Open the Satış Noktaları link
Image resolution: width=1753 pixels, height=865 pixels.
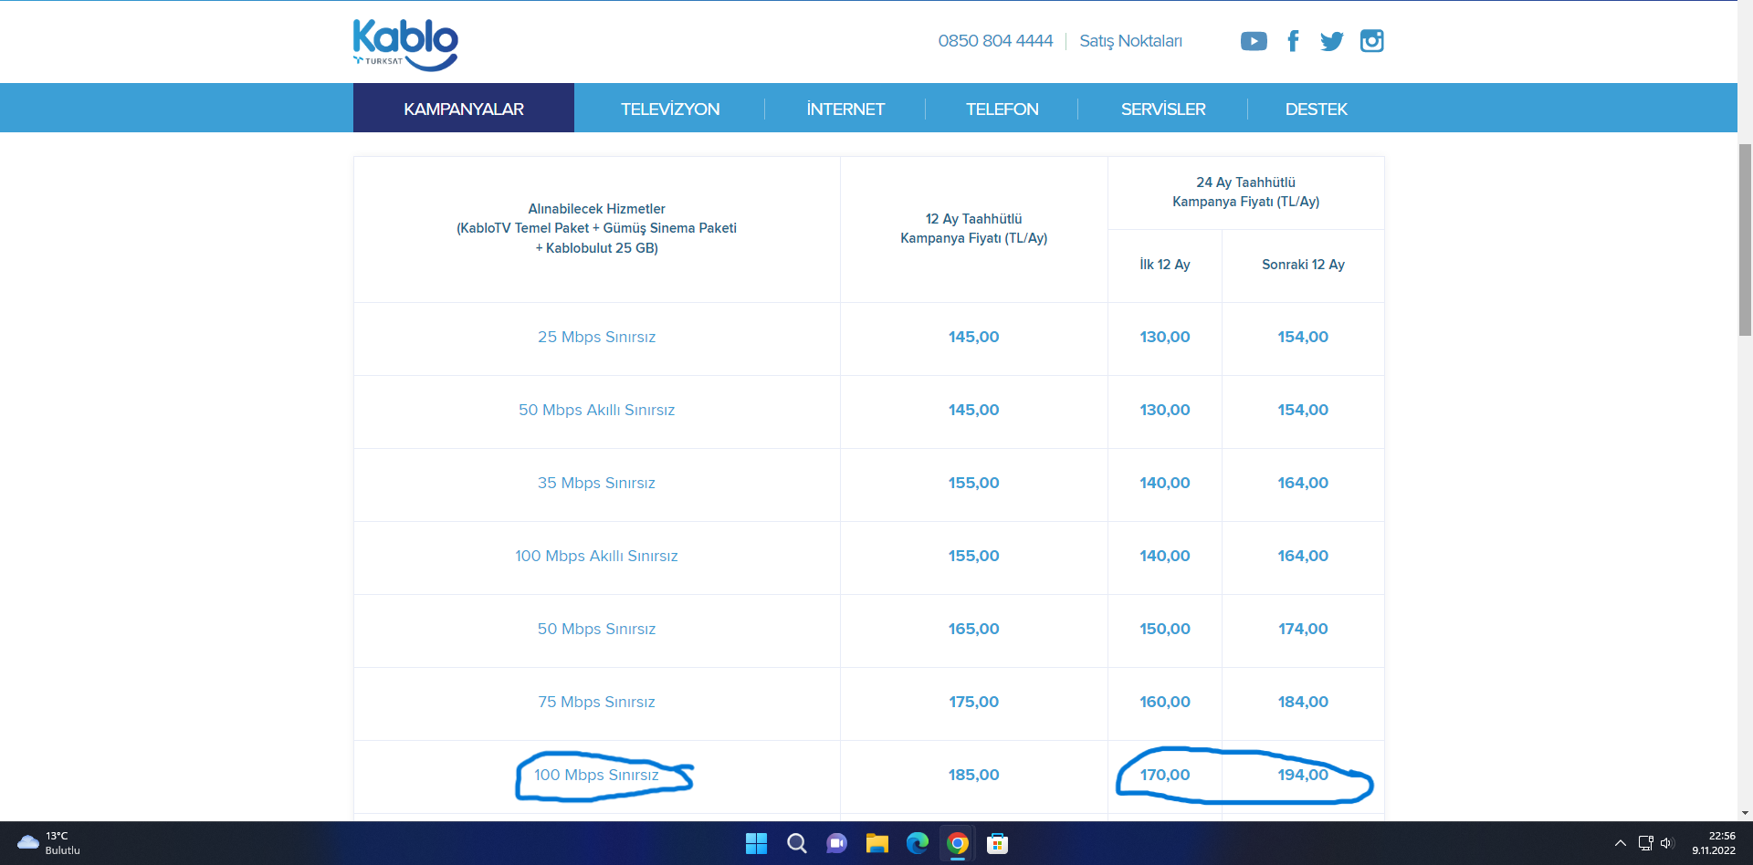(1130, 41)
